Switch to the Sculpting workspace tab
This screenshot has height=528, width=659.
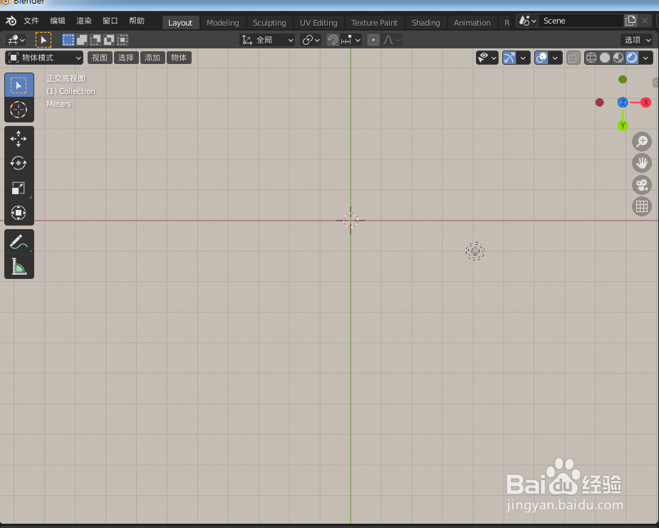click(269, 22)
